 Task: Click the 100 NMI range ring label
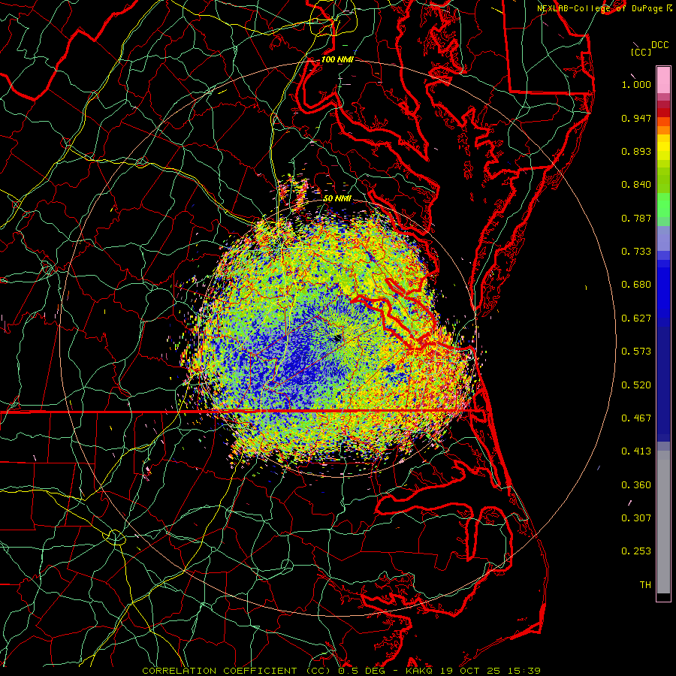[337, 59]
